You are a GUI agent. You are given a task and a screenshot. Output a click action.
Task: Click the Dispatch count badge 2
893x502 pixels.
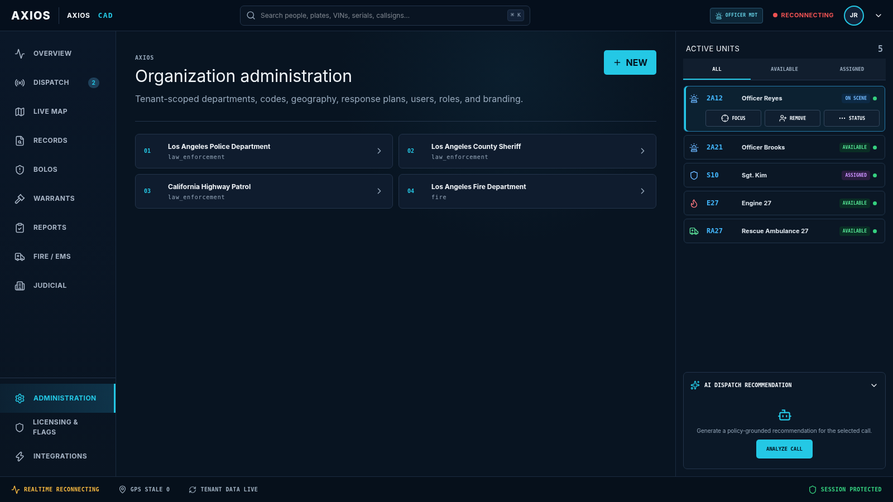tap(94, 83)
